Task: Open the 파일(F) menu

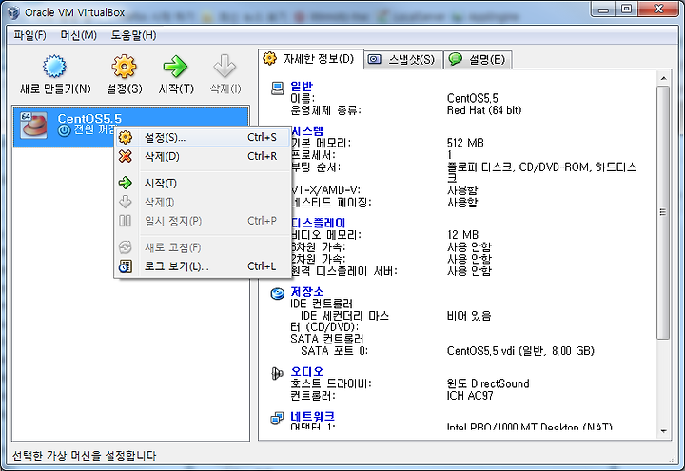Action: [29, 35]
